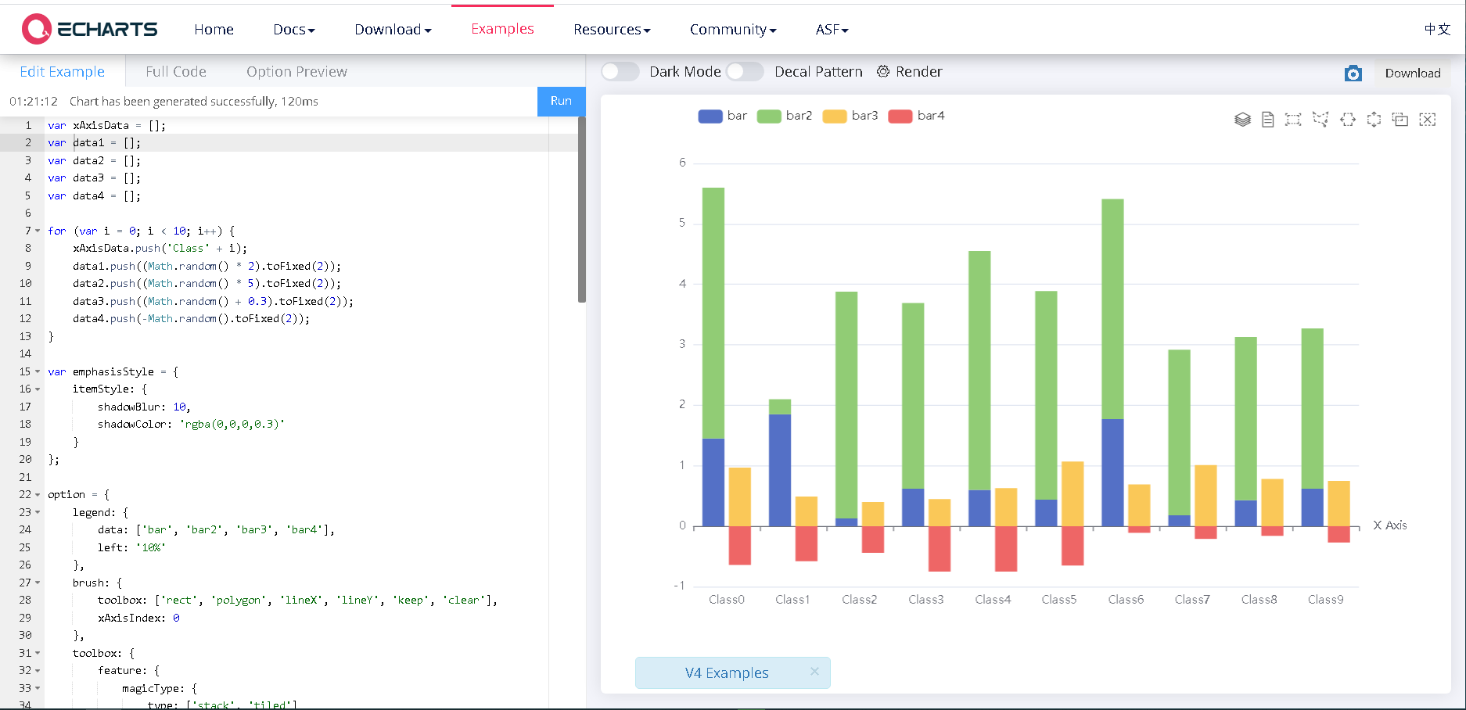Toggle the bar series in legend
Viewport: 1466px width, 710px height.
(x=723, y=116)
